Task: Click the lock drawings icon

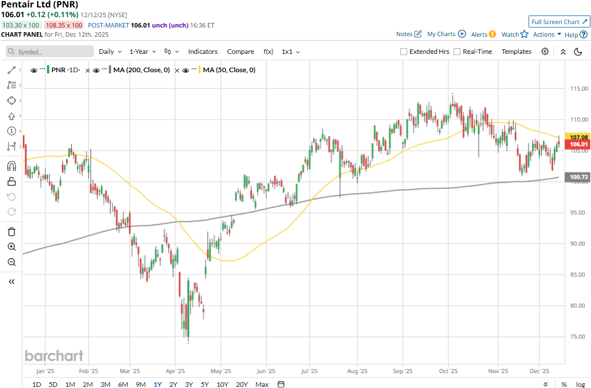Action: [11, 182]
